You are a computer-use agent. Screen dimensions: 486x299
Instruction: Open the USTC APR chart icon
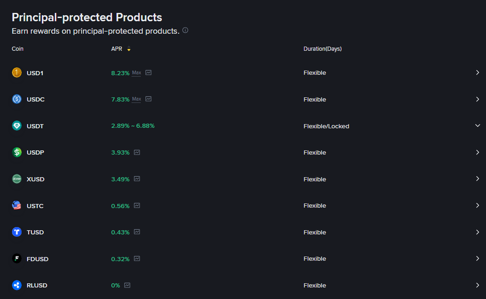click(137, 205)
